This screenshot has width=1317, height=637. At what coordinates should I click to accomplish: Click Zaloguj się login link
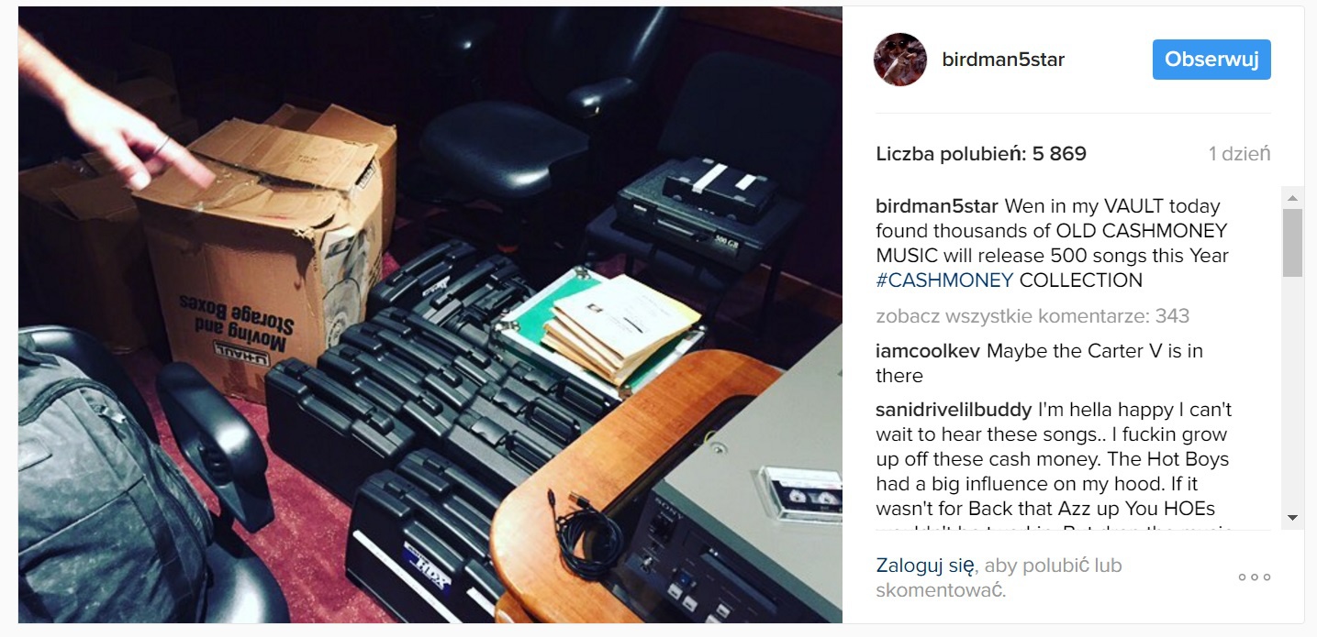925,566
